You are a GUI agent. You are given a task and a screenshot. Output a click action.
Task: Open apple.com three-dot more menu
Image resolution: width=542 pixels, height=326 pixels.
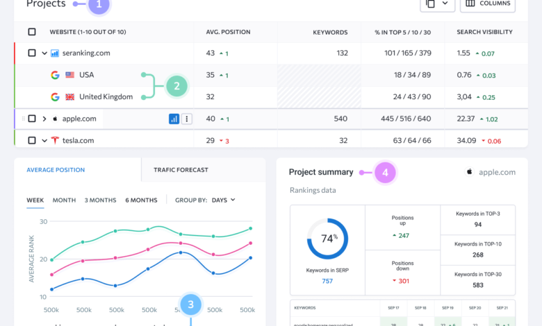point(187,119)
